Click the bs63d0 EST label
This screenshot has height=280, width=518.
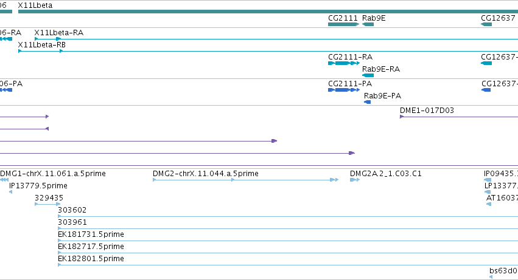(x=503, y=271)
